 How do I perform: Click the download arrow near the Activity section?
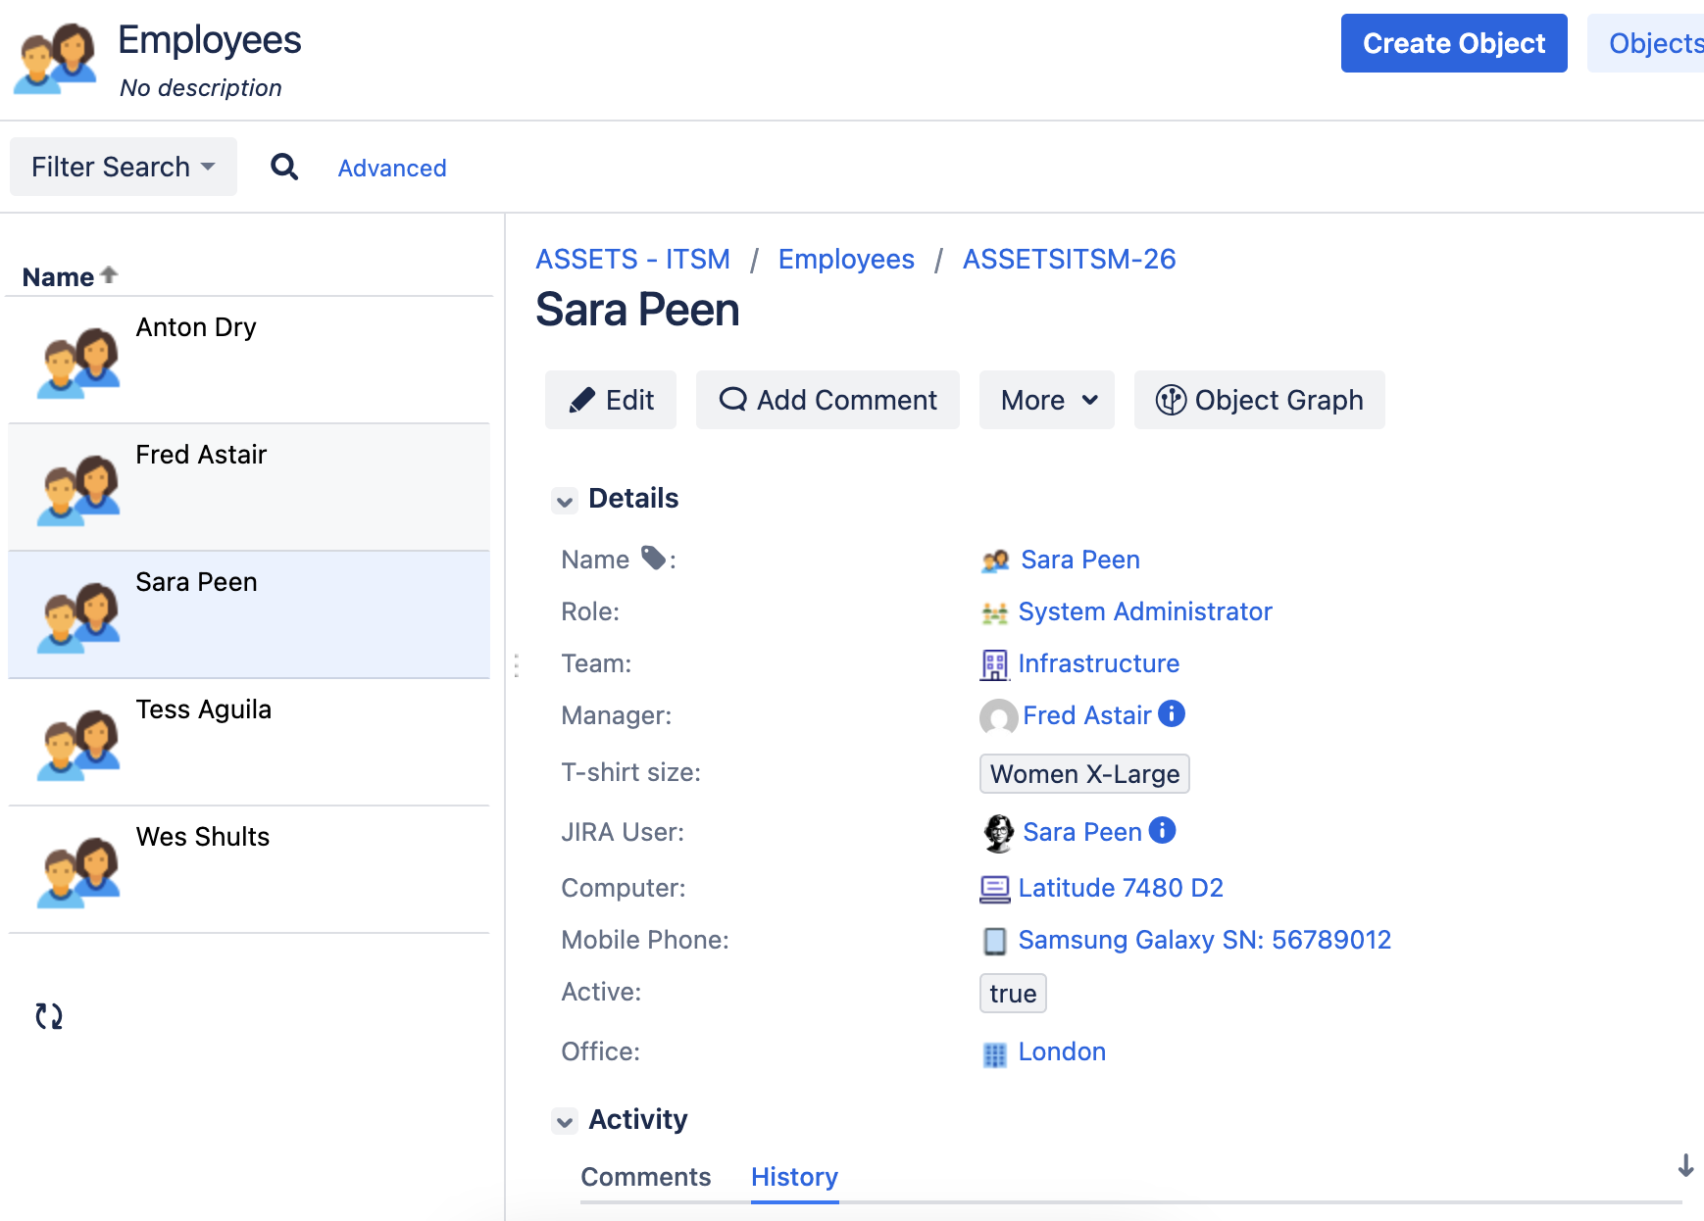(x=1685, y=1167)
